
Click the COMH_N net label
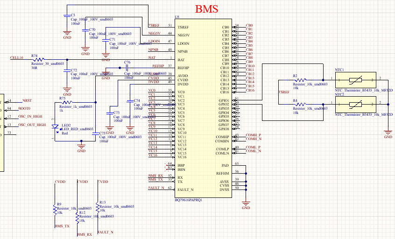(x=254, y=139)
